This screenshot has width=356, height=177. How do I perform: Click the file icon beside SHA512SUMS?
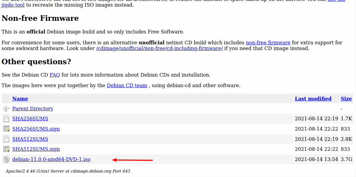pyautogui.click(x=6, y=139)
